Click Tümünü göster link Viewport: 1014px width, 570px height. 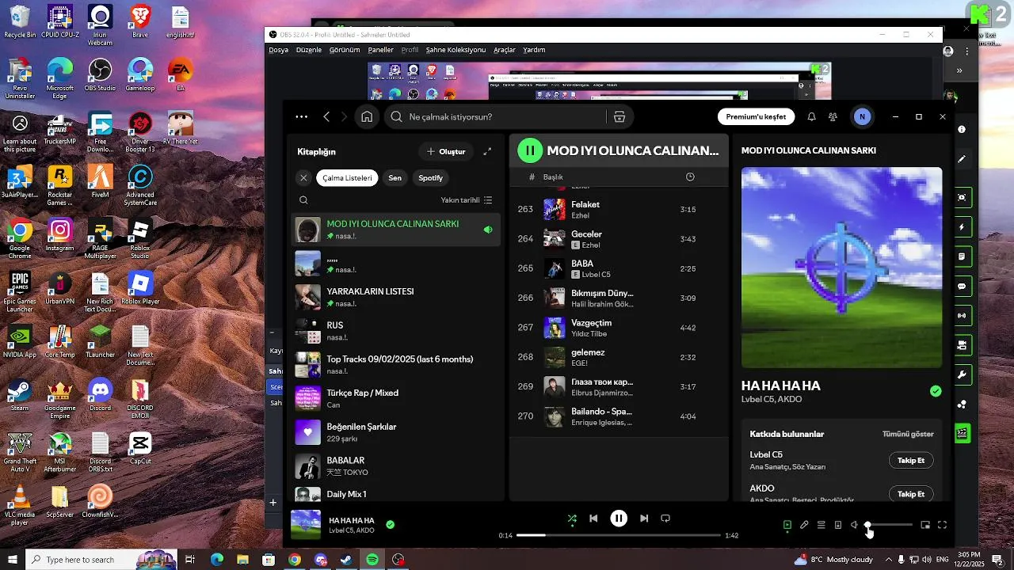click(908, 434)
